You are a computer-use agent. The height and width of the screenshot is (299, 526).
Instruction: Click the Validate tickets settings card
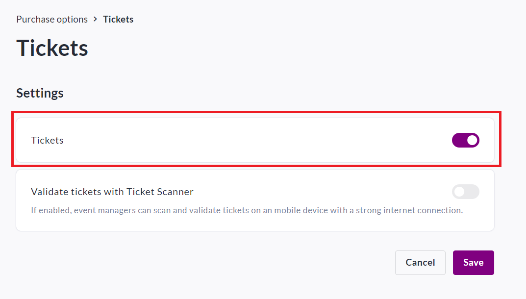point(255,199)
